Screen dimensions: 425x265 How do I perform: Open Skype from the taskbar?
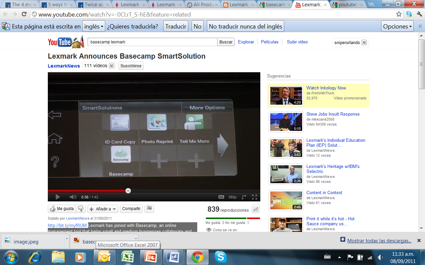pyautogui.click(x=220, y=257)
